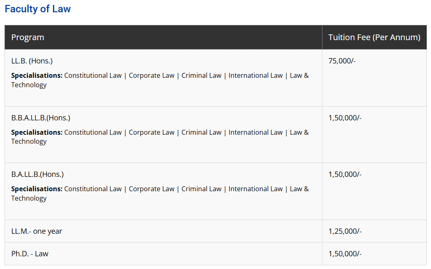Click the B.A.LL.B.(Hons.) program title

click(37, 174)
